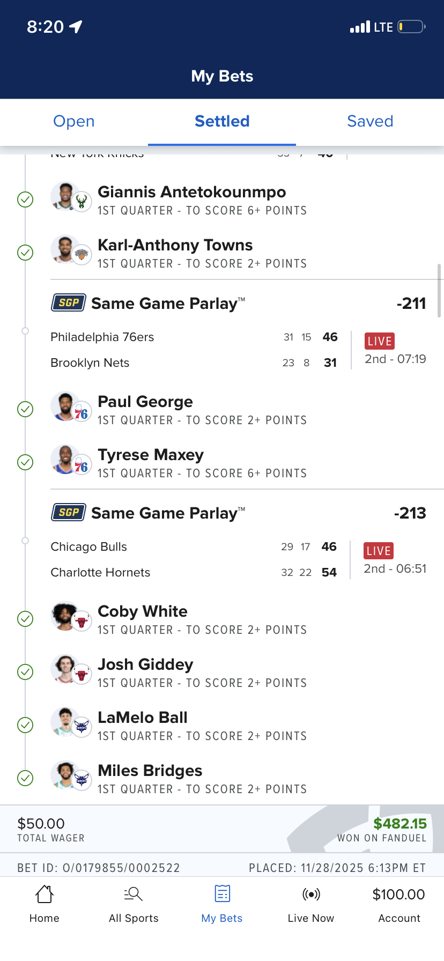
Task: Tap green checkmark beside Miles Bridges
Action: (x=25, y=778)
